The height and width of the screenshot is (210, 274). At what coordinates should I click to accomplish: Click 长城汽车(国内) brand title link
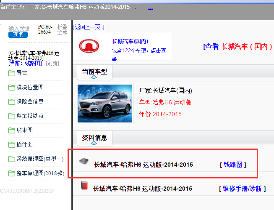(x=130, y=41)
